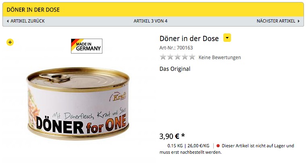Open the Döner for One can image
Image resolution: width=306 pixels, height=163 pixels.
78,104
